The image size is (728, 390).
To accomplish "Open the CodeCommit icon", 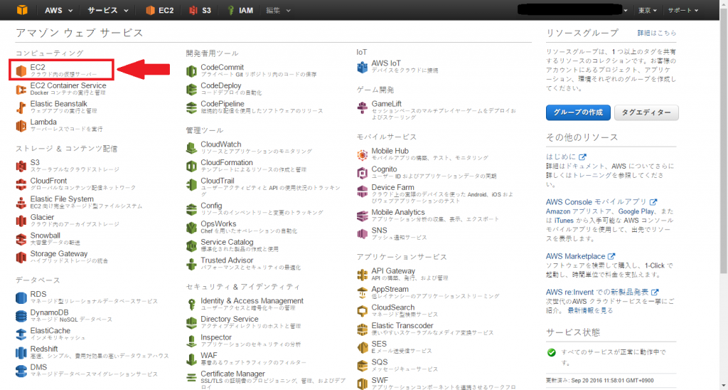I will pos(192,70).
